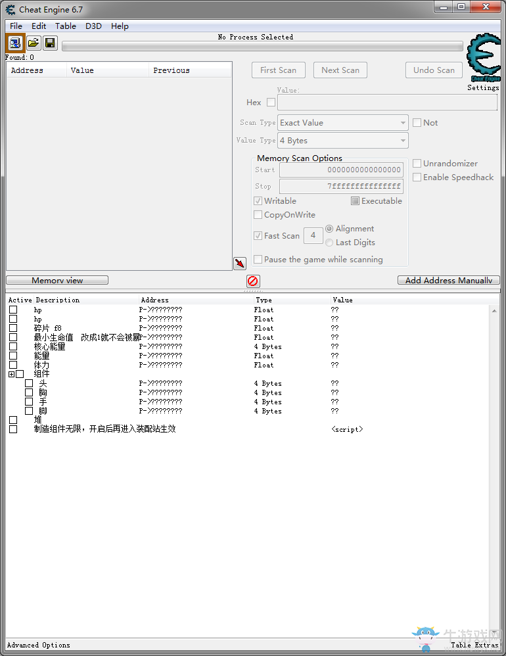506x656 pixels.
Task: Select the Alignment radio button
Action: coord(329,229)
